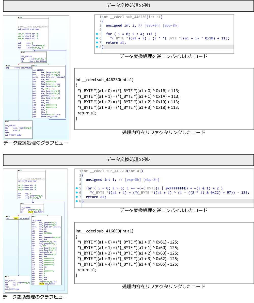The width and height of the screenshot is (254, 303).
Task: Click 'int __cdecl sub_446230(int a1)' on decompiler line 1
Action: click(132, 17)
